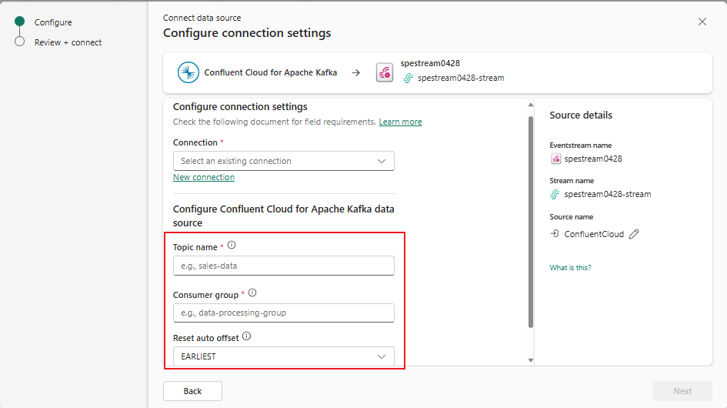Click the What is this? link
727x408 pixels.
coord(570,268)
